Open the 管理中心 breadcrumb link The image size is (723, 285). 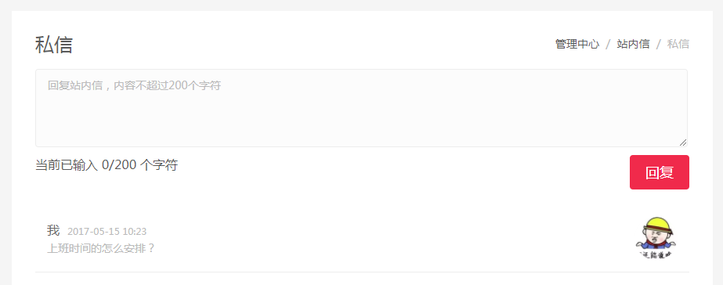click(577, 45)
